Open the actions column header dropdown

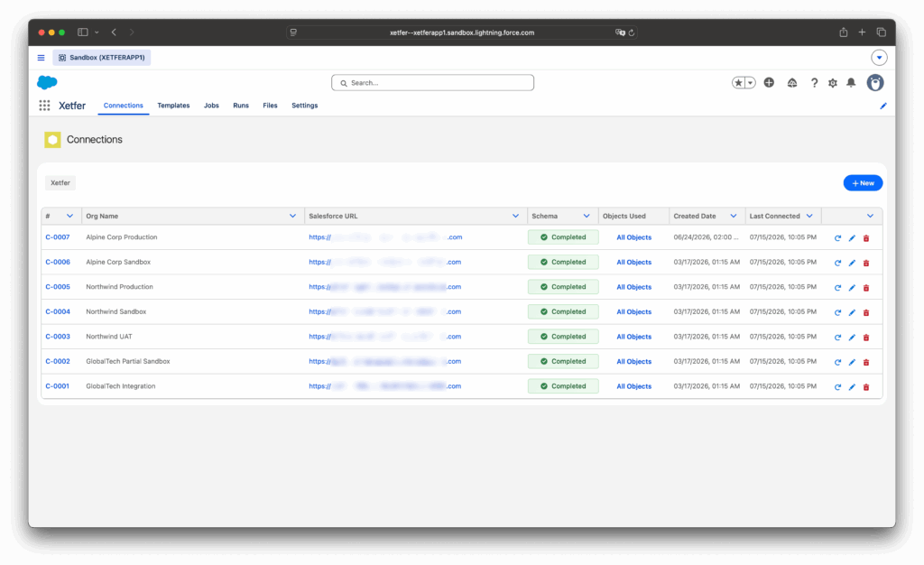pyautogui.click(x=870, y=217)
